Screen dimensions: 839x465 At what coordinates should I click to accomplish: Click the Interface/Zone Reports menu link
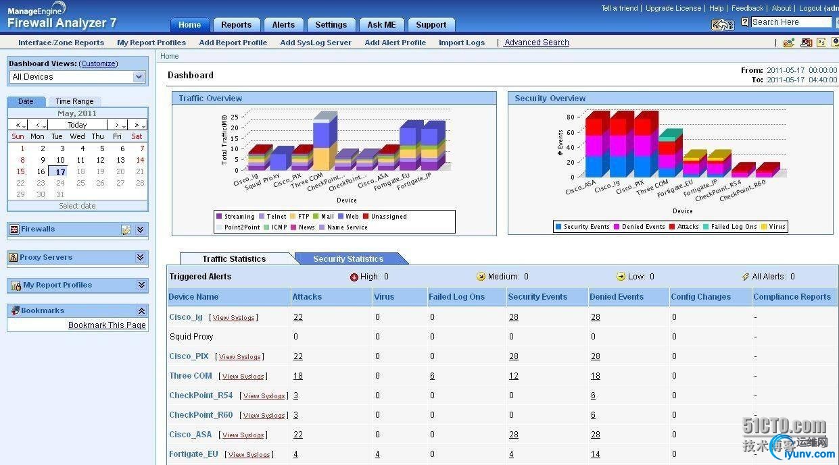pyautogui.click(x=61, y=43)
